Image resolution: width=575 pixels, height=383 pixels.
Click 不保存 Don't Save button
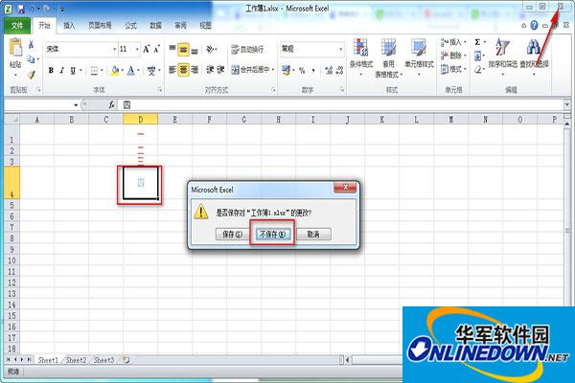[x=272, y=235]
